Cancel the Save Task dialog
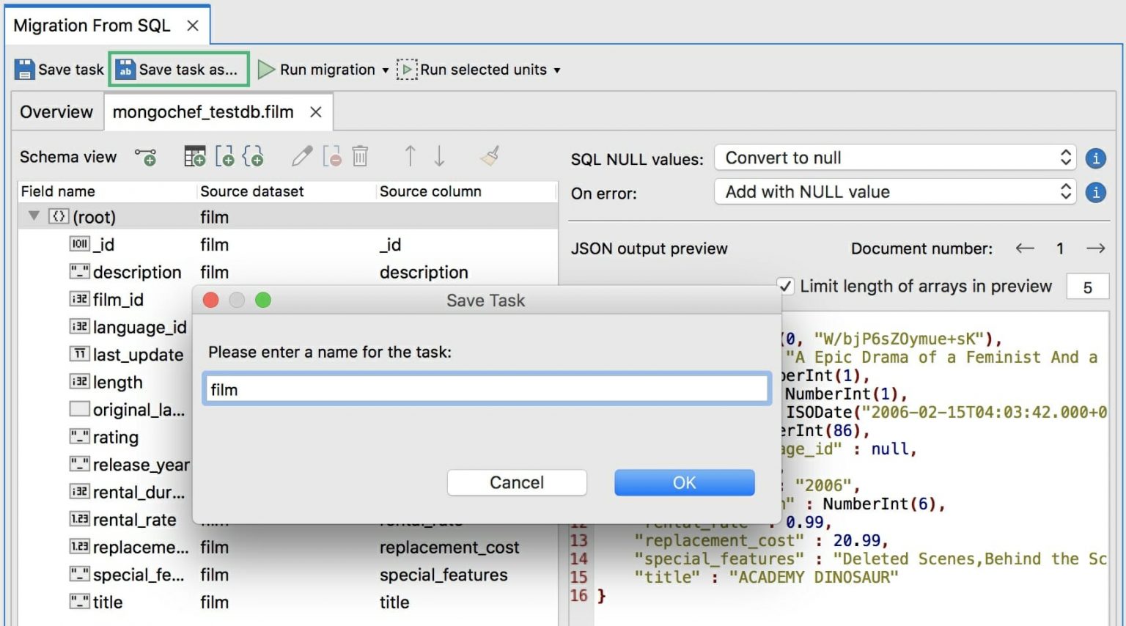The image size is (1126, 626). point(516,482)
